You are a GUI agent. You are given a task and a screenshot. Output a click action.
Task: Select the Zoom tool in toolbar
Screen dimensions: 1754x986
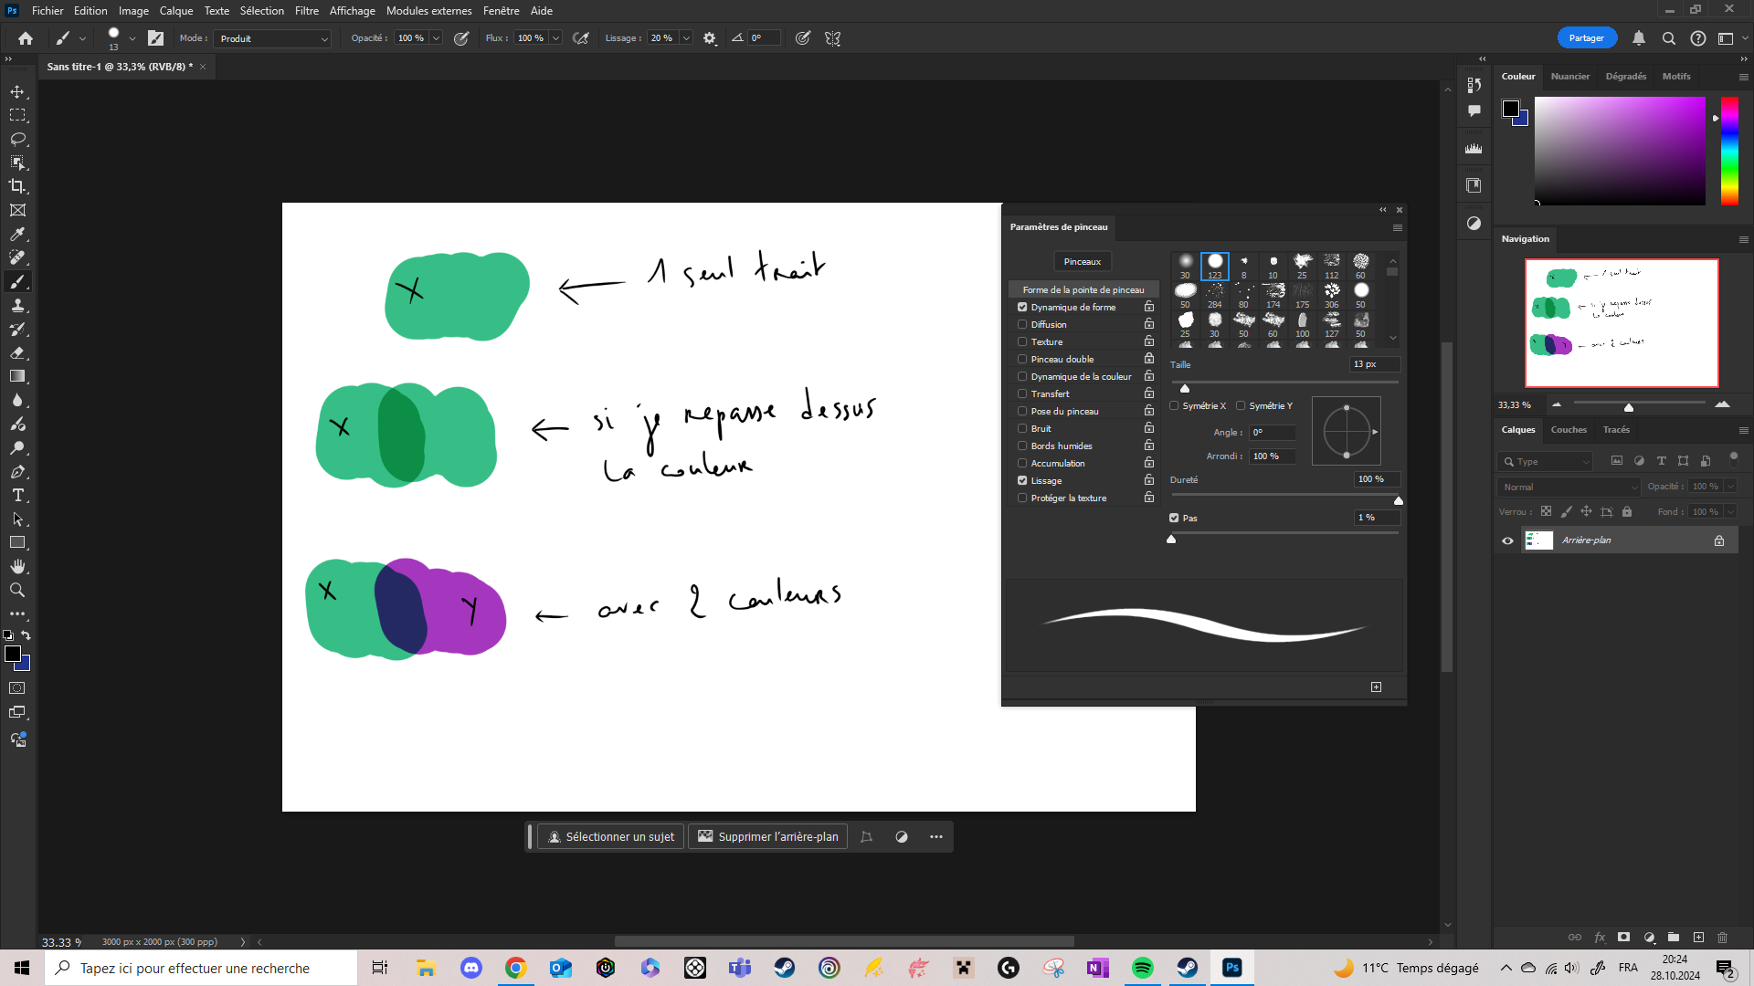tap(17, 590)
